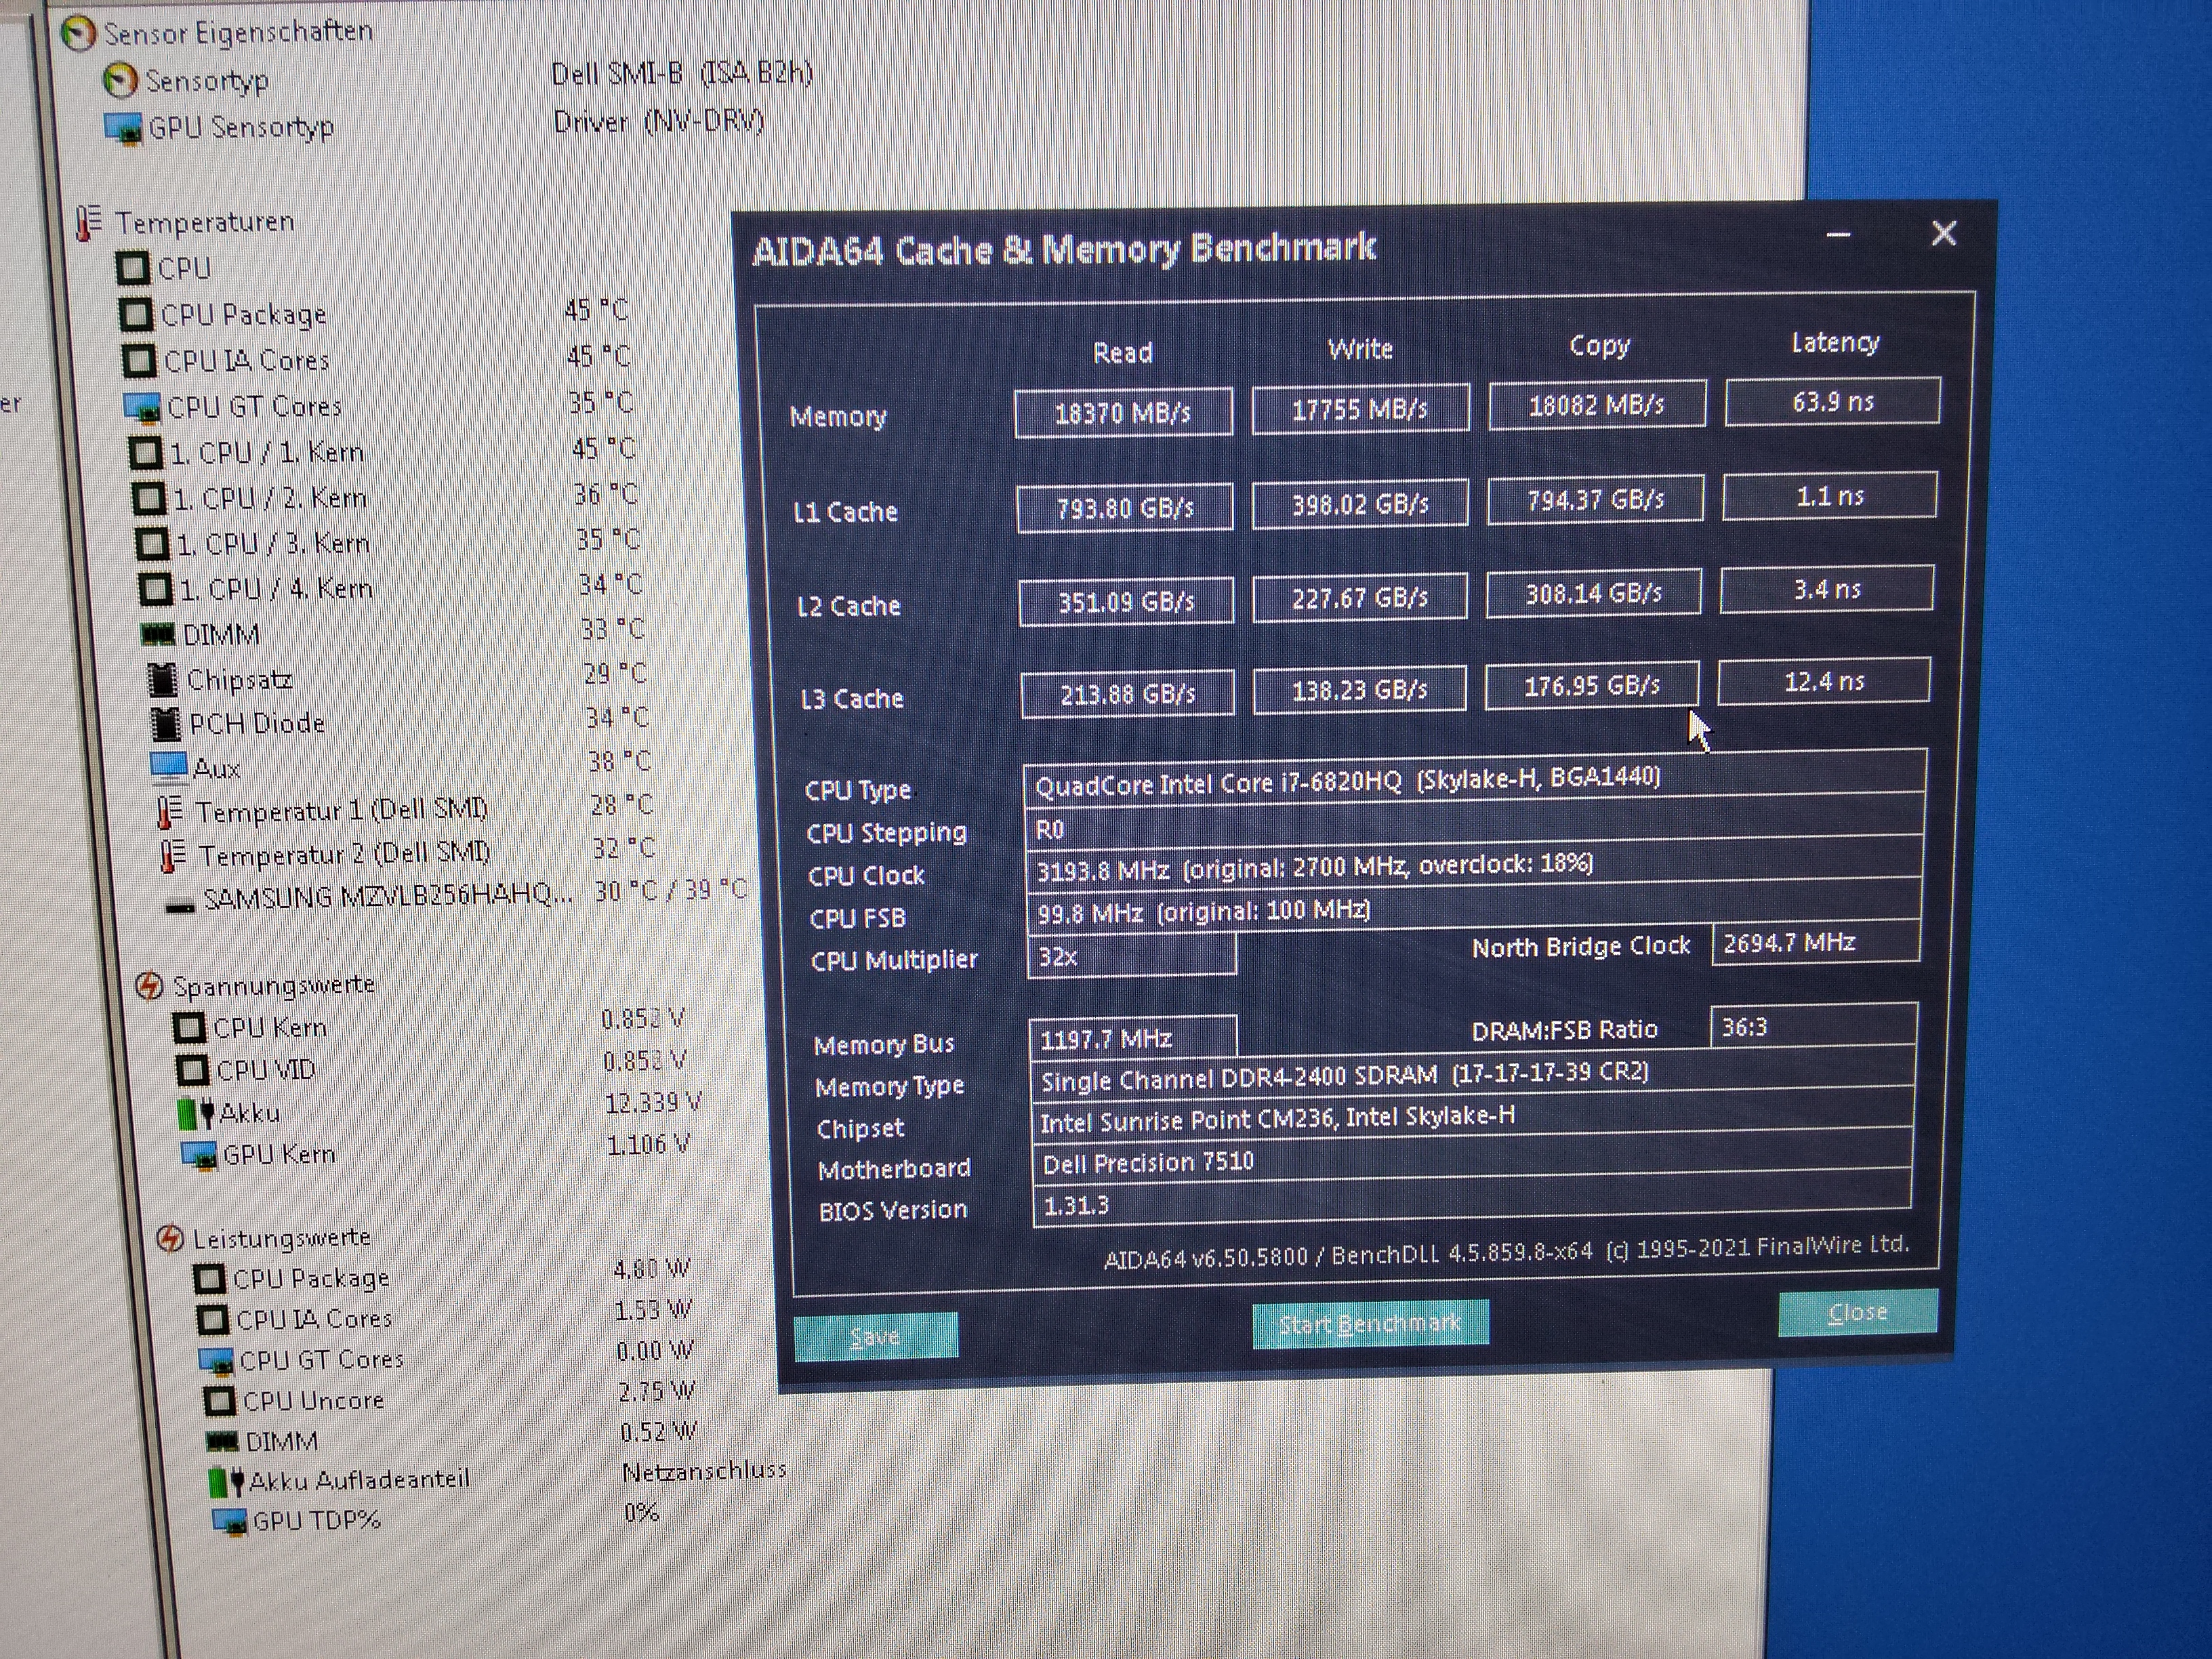
Task: Click the L3 Cache Latency value 12.4 ns
Action: coord(1824,681)
